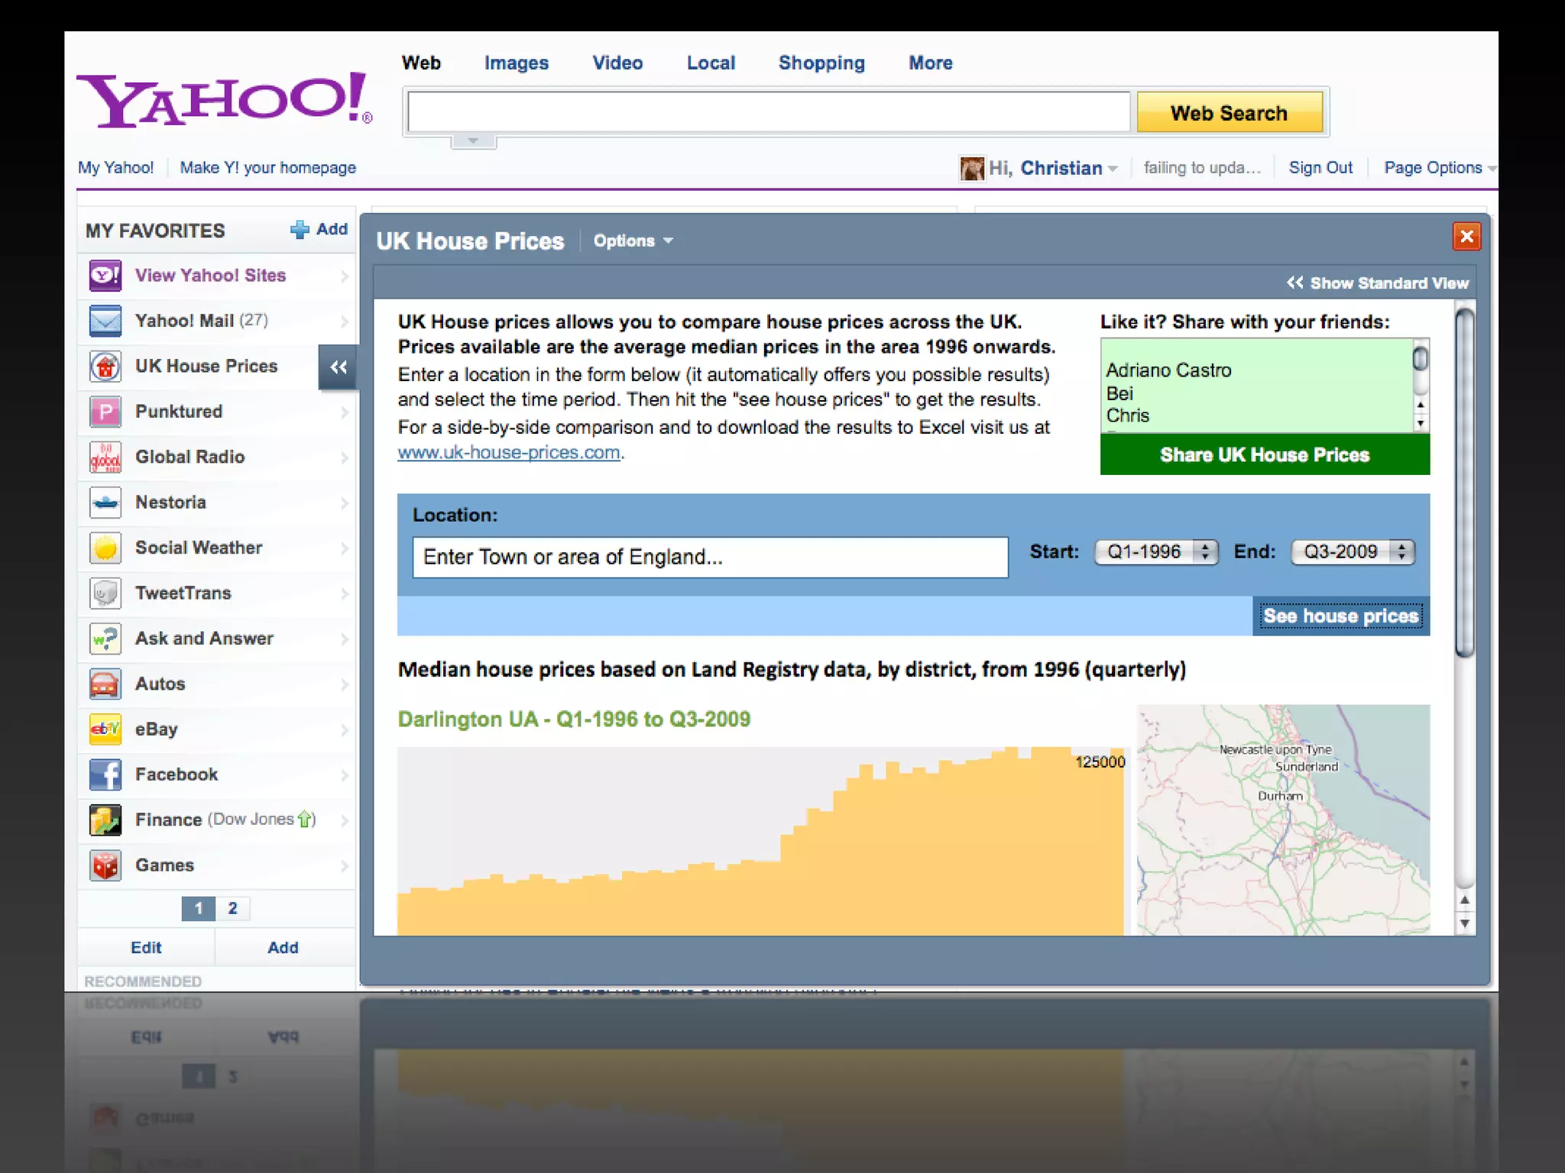
Task: Open View Yahoo! Sites icon
Action: tap(105, 275)
